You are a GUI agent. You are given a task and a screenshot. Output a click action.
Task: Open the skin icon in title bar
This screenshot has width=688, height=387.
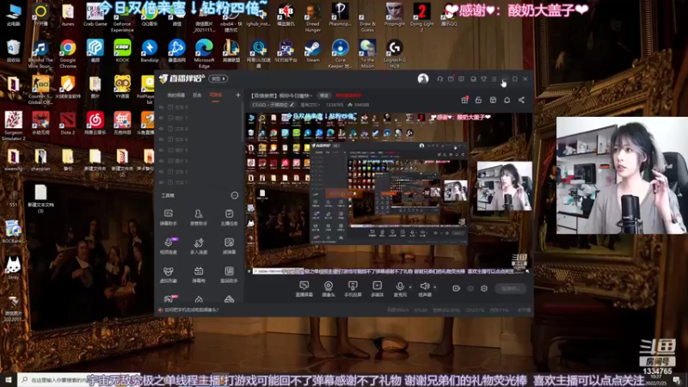point(483,79)
